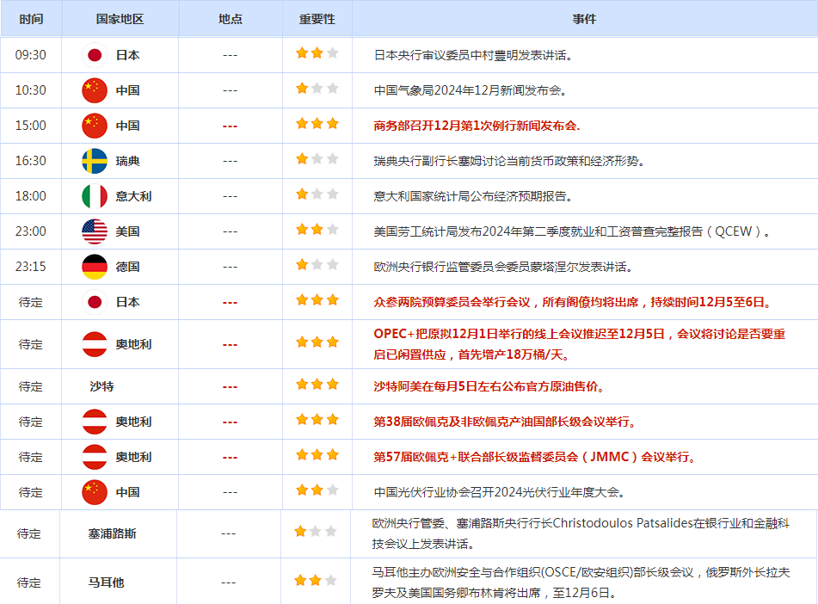Viewport: 818px width, 604px height.
Task: Open the 沙特阿美在每月5日 oil price event
Action: [489, 387]
